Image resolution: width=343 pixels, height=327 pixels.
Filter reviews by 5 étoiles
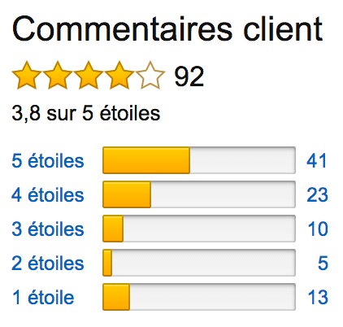[x=48, y=160]
